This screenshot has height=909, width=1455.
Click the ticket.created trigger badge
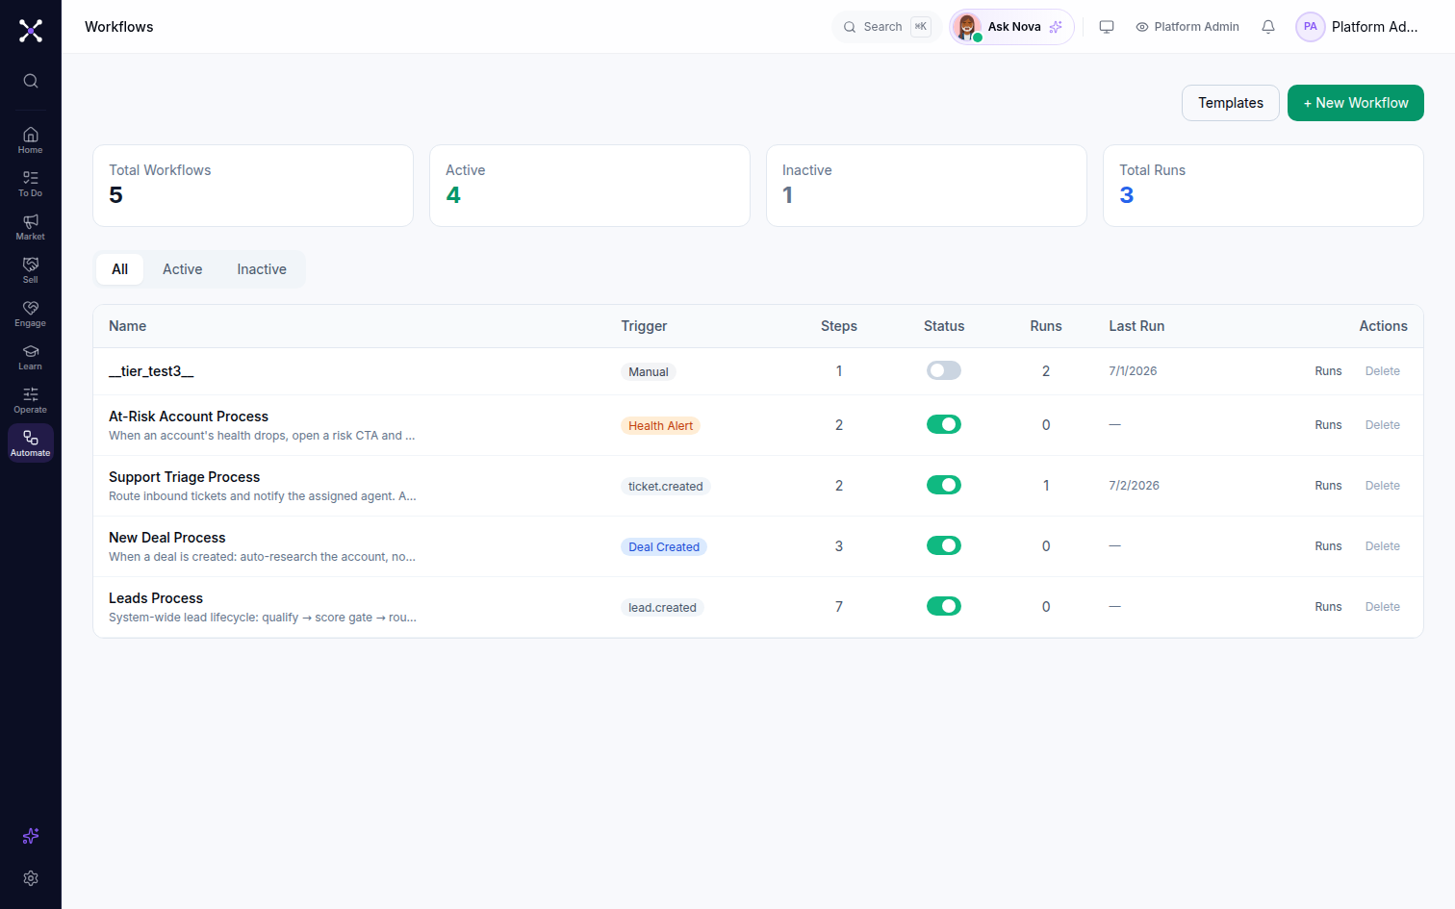[x=665, y=487]
